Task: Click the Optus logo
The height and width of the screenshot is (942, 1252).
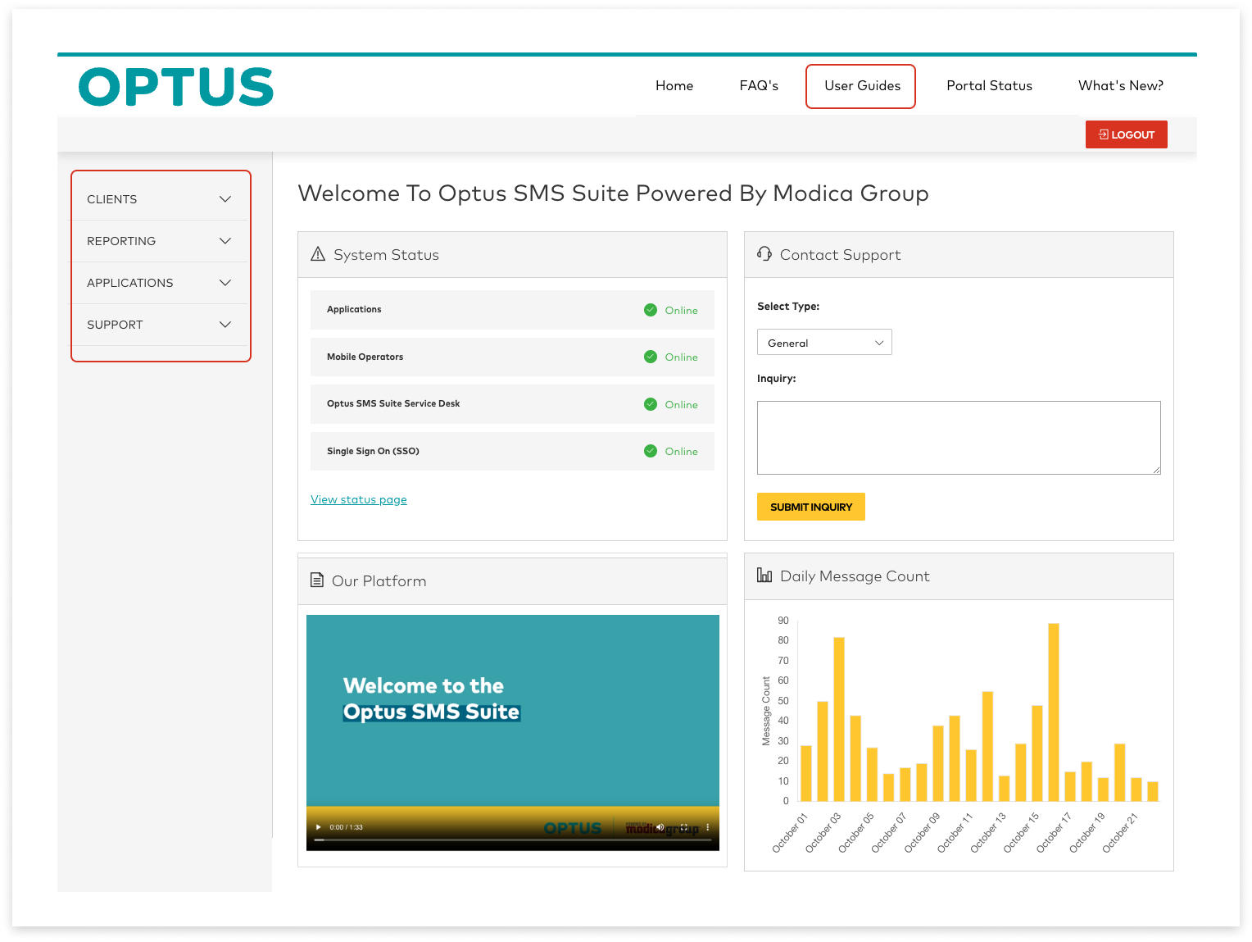Action: 176,87
